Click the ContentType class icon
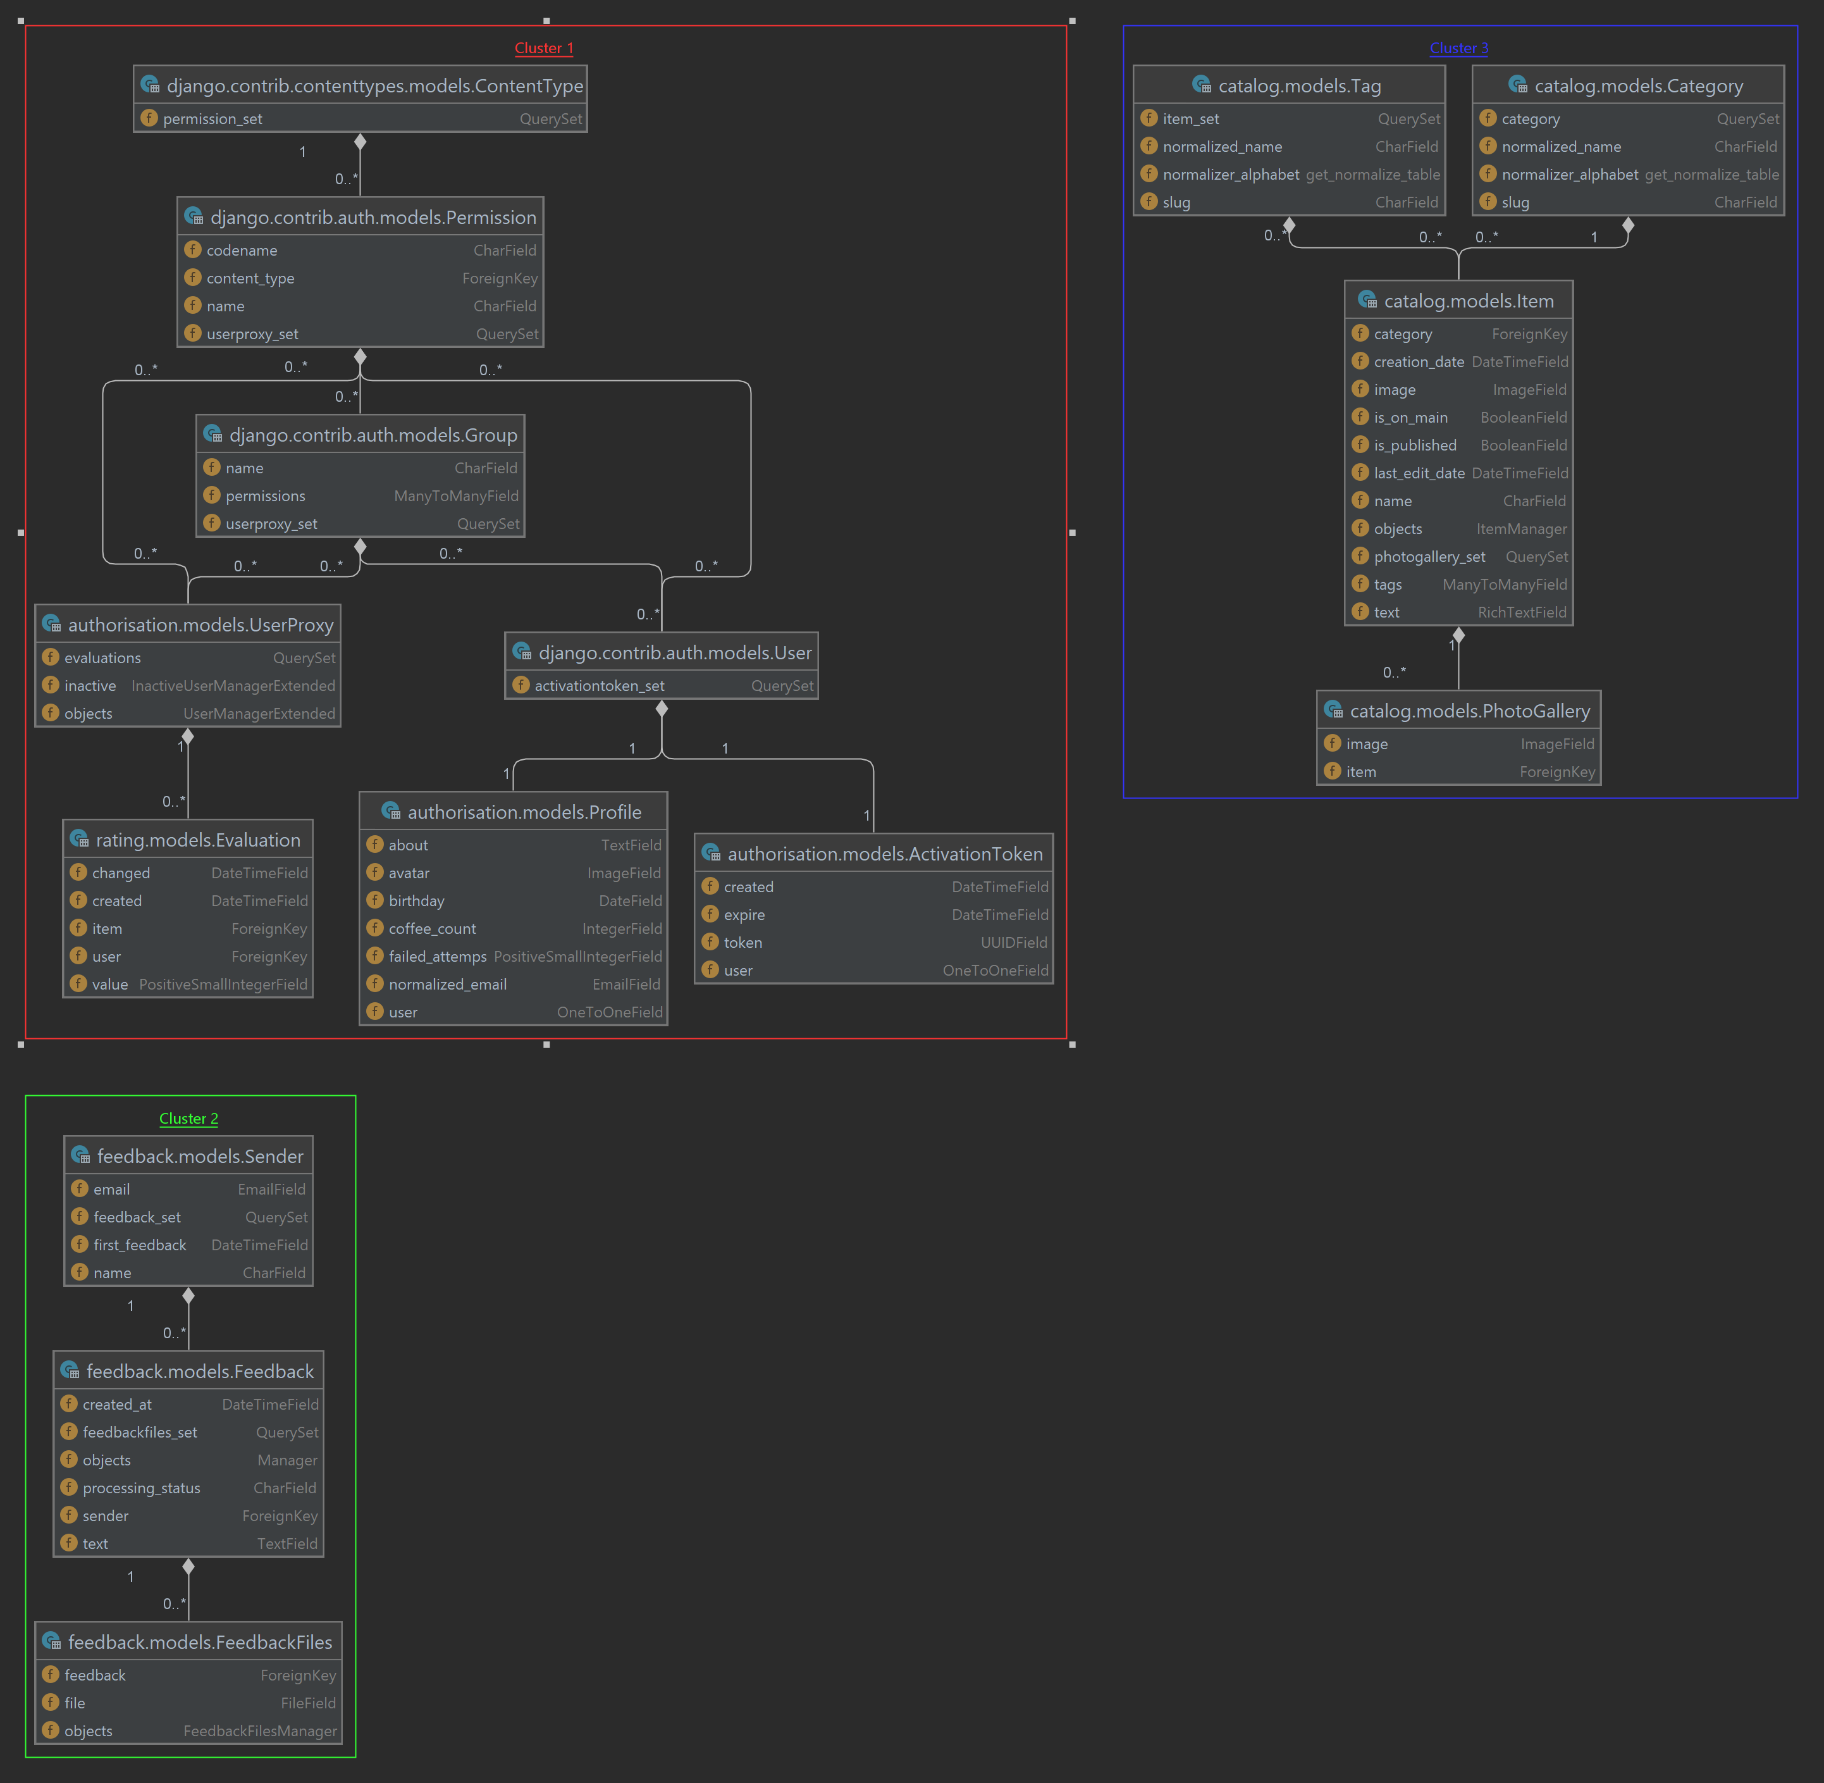The image size is (1824, 1783). click(150, 85)
